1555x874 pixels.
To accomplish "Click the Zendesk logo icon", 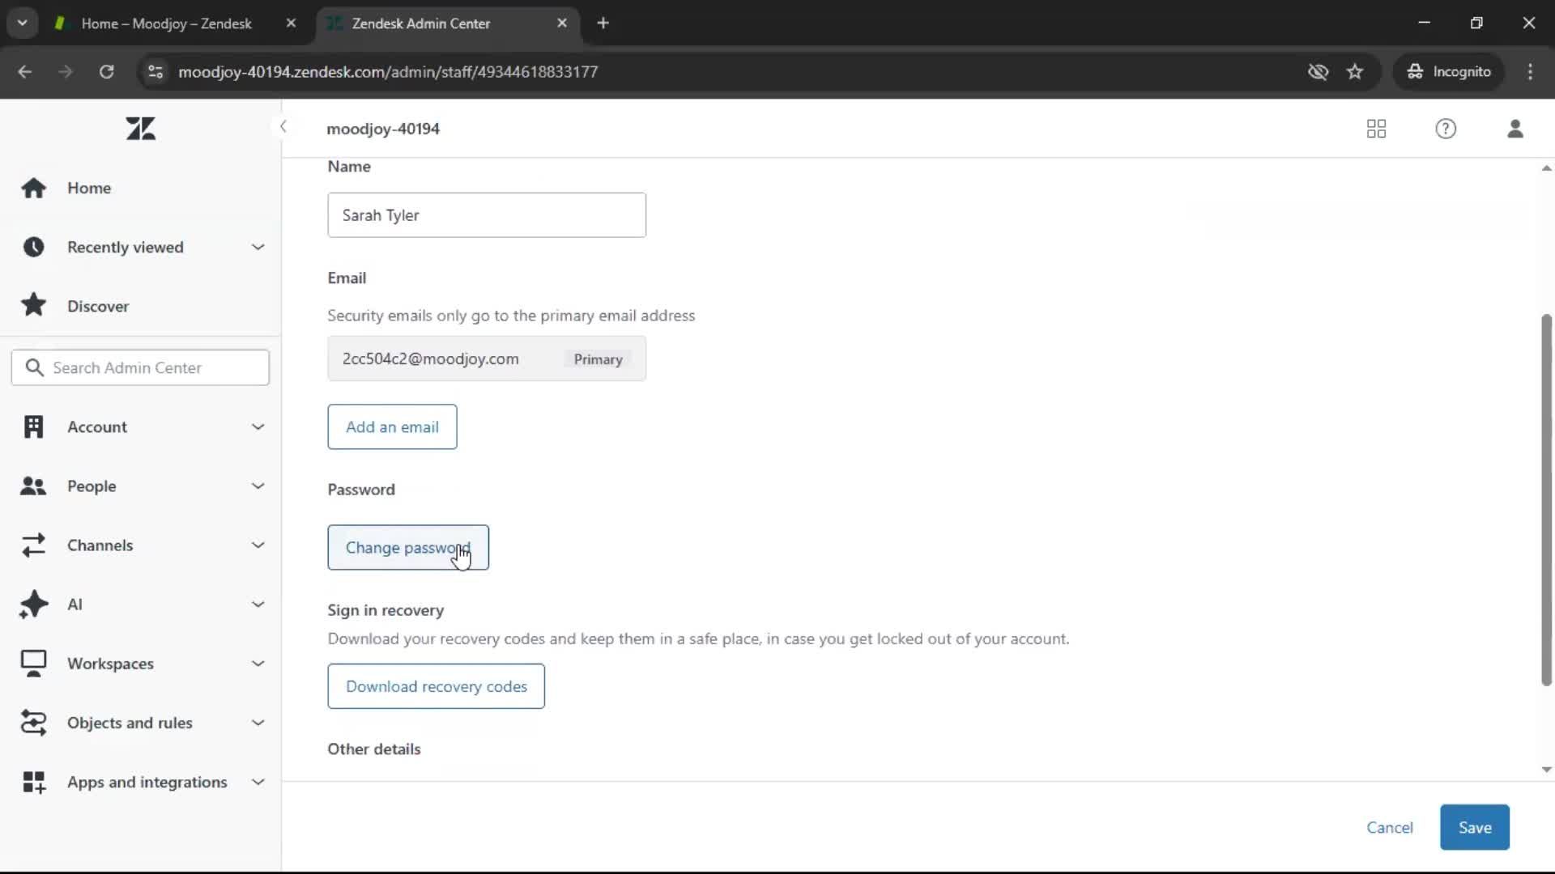I will pyautogui.click(x=141, y=129).
